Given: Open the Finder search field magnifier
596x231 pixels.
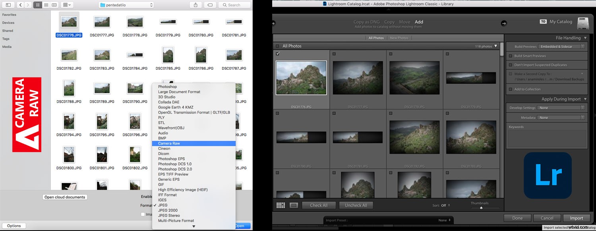Looking at the screenshot, I should click(225, 5).
